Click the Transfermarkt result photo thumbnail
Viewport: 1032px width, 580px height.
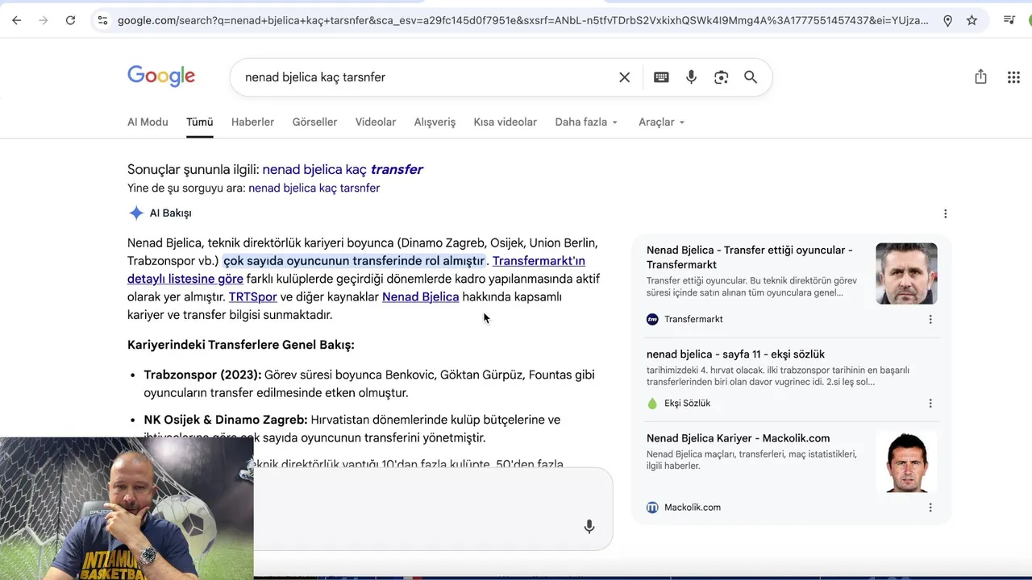[x=906, y=274]
